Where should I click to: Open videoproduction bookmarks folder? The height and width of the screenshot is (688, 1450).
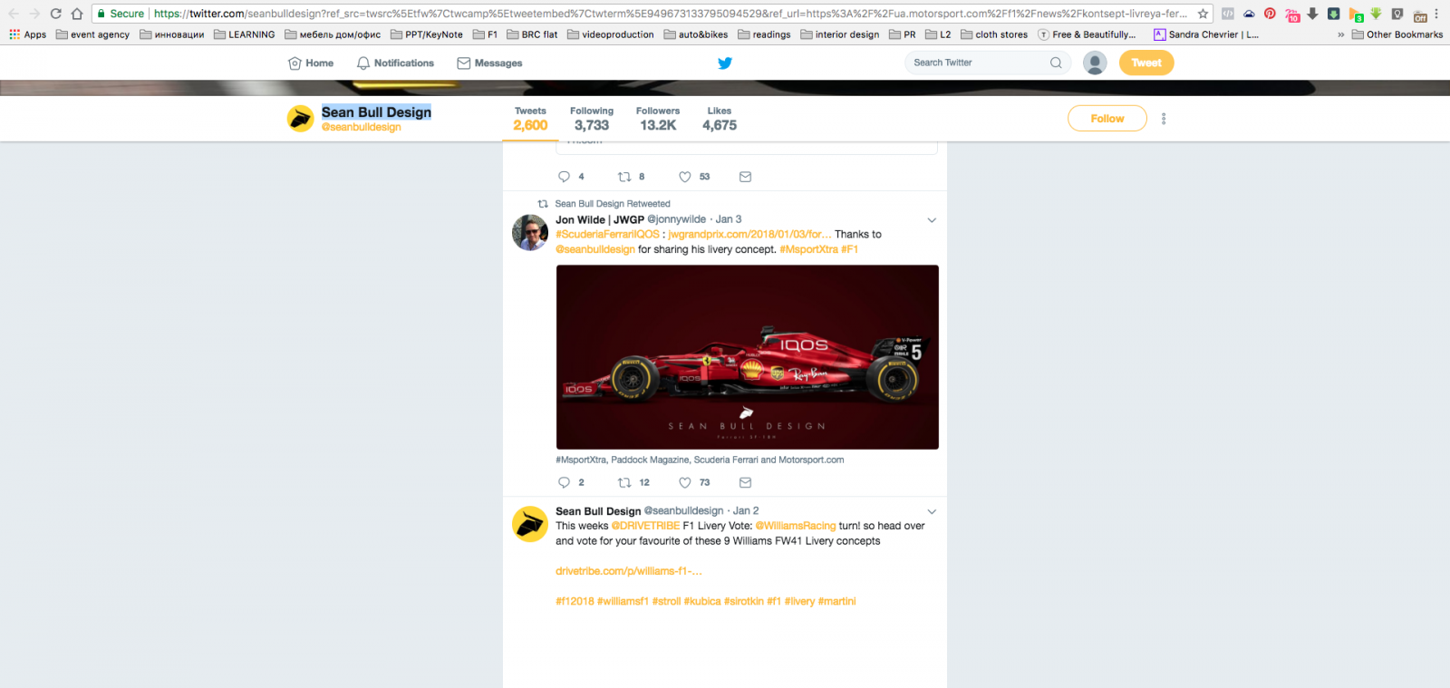pyautogui.click(x=611, y=34)
